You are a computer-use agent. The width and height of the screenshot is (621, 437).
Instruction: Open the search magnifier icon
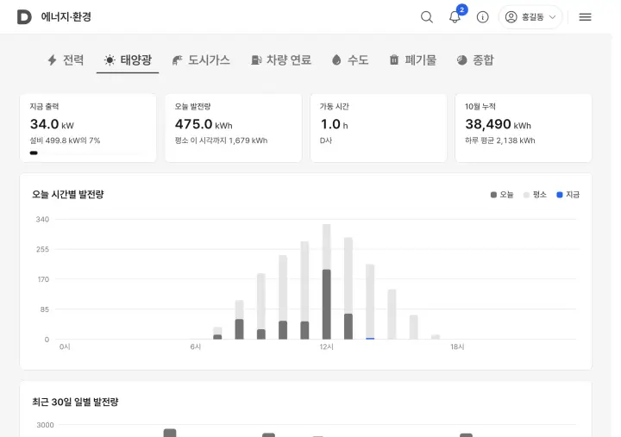pos(427,17)
